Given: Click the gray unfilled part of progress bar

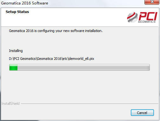Looking at the screenshot, I should pyautogui.click(x=83, y=67).
